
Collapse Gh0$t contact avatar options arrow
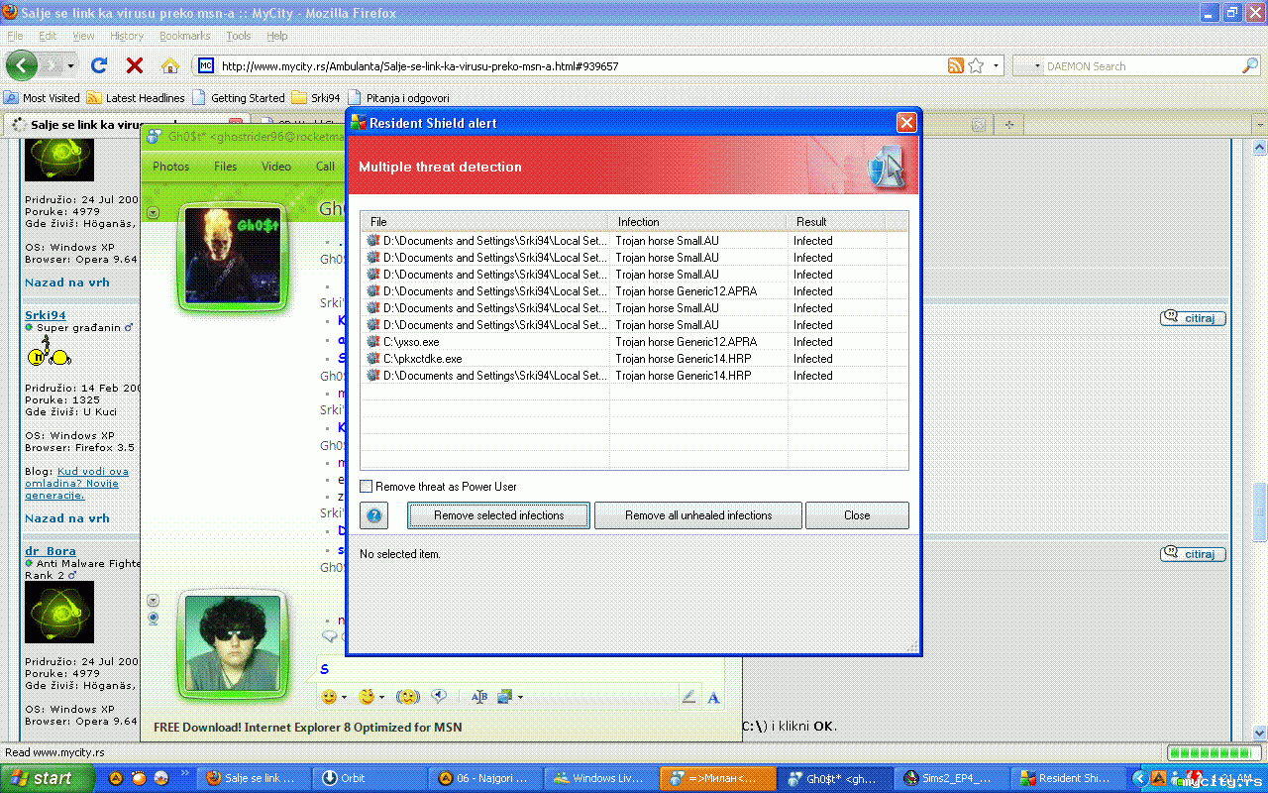153,212
